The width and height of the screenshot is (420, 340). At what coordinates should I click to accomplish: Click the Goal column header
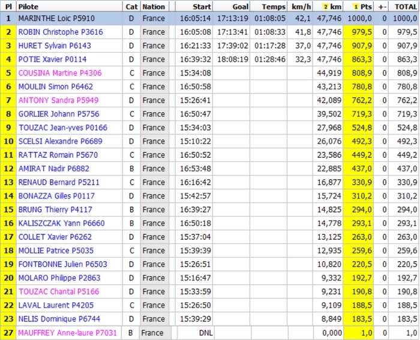pyautogui.click(x=240, y=6)
